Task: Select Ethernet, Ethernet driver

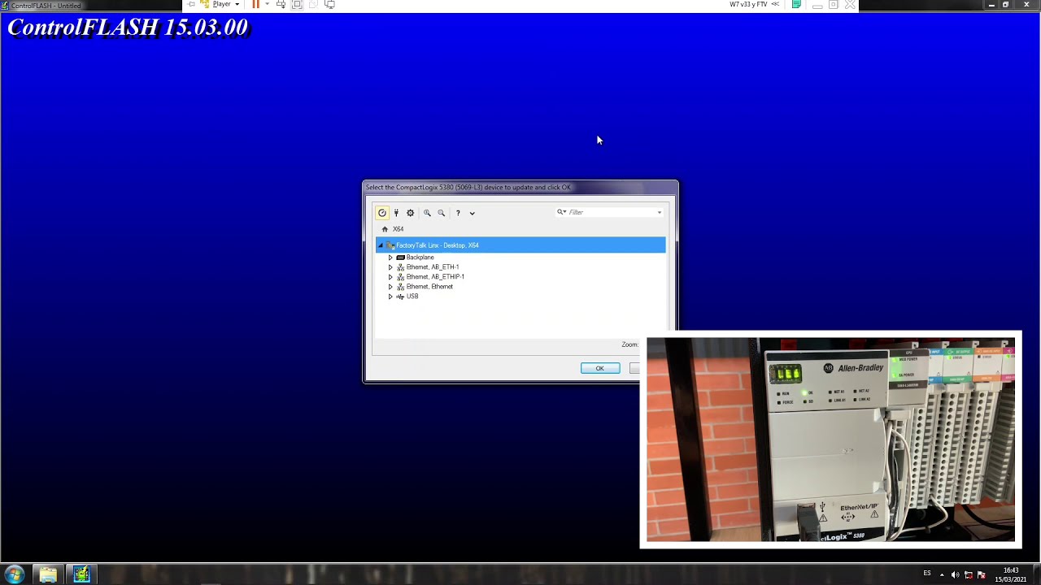Action: pyautogui.click(x=429, y=287)
